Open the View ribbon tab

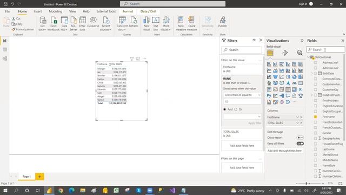click(72, 11)
